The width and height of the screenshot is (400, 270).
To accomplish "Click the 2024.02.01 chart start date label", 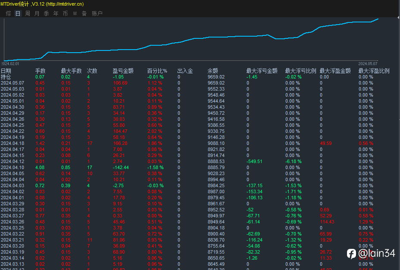I will click(x=10, y=64).
